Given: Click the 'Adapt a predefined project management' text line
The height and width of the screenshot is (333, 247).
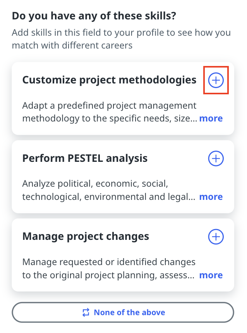Looking at the screenshot, I should (109, 106).
